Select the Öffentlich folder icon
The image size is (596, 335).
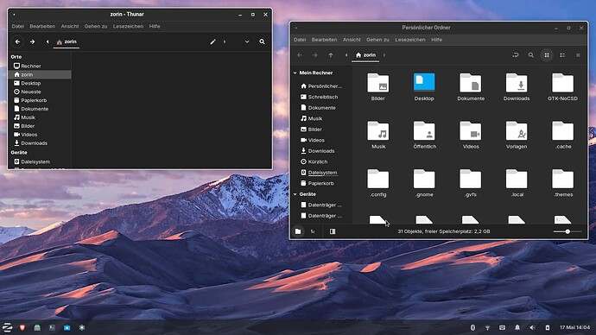click(424, 131)
